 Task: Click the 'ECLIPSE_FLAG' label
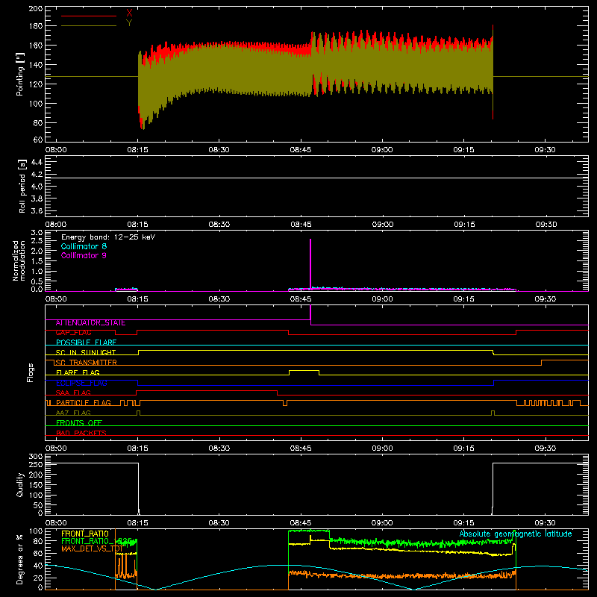pos(81,383)
